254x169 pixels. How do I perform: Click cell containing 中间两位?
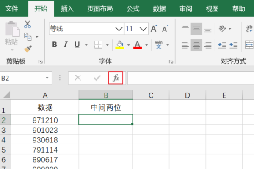(106, 107)
